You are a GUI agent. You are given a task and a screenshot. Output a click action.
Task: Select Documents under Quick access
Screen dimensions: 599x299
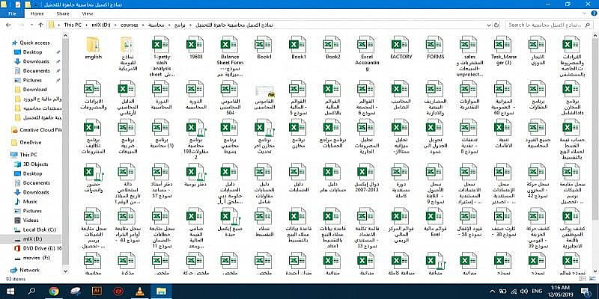[x=32, y=70]
